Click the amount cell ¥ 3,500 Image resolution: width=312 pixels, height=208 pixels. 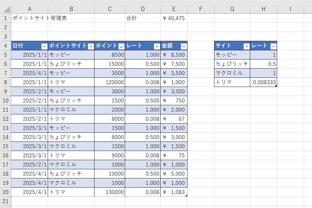[174, 73]
